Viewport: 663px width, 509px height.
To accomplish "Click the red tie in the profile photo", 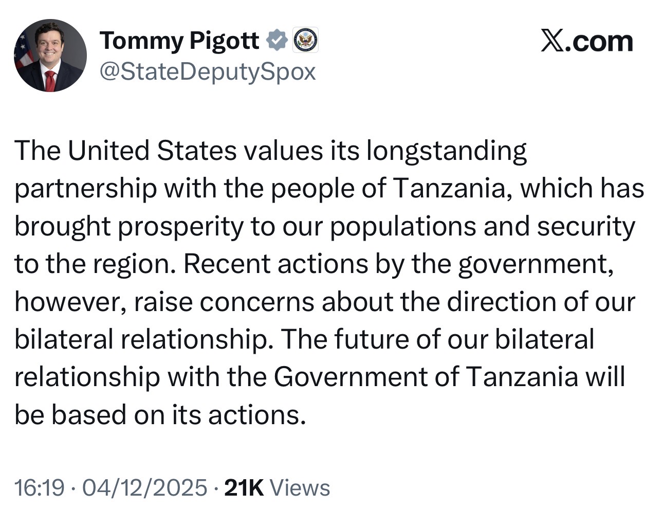I will pos(50,80).
